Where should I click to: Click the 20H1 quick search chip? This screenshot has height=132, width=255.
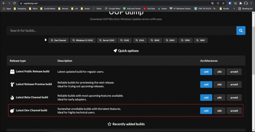pos(171,40)
